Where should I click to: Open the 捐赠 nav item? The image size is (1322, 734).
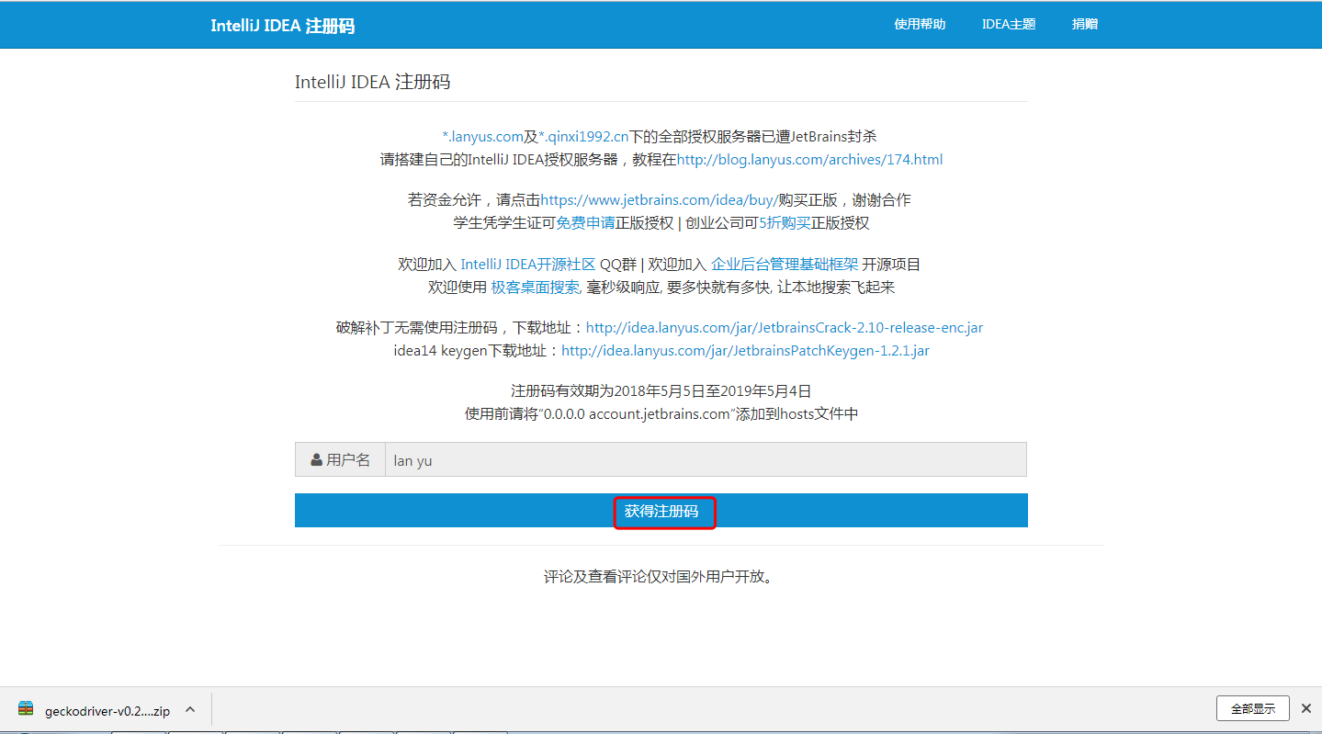point(1085,24)
